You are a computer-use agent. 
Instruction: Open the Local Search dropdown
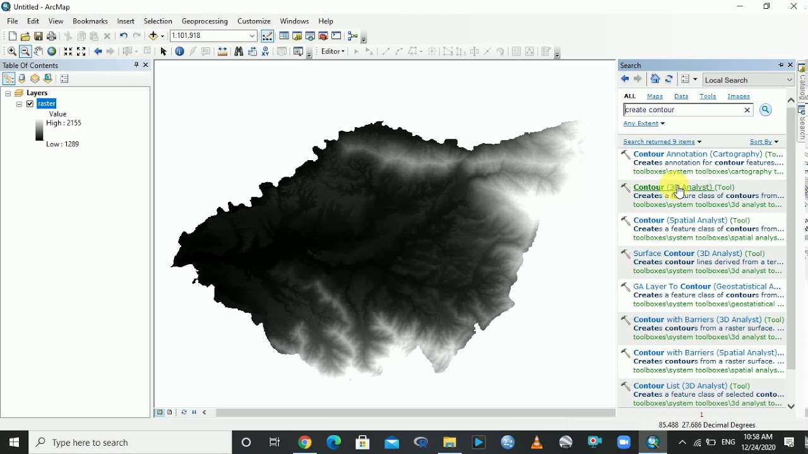(x=748, y=80)
